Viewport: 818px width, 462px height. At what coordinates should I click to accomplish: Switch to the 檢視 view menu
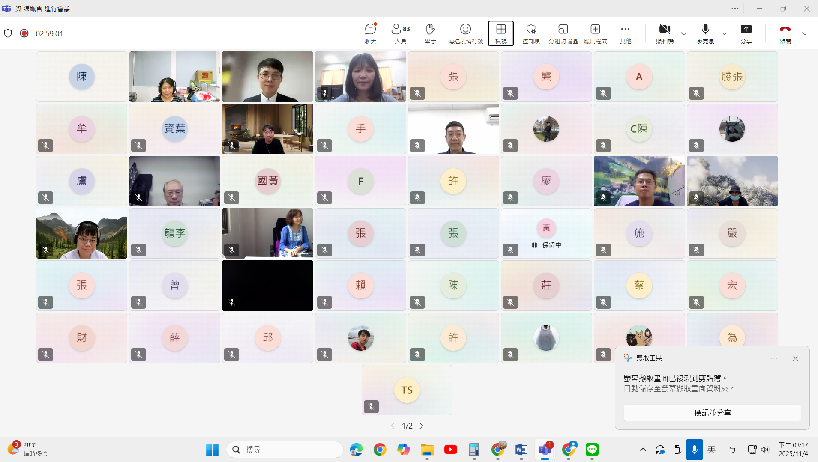point(500,33)
